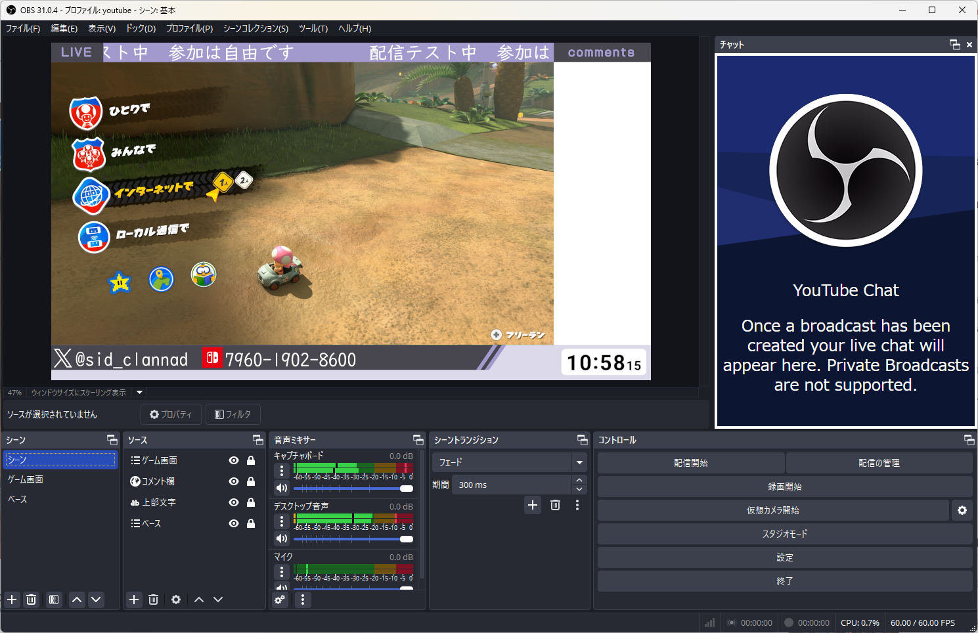The height and width of the screenshot is (633, 978).
Task: Start recording with 録画開始
Action: (x=785, y=487)
